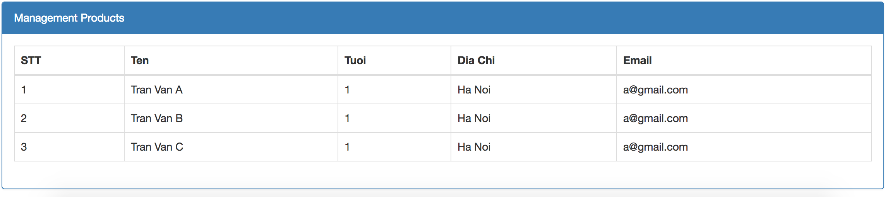Click the Tran Van B name cell
This screenshot has width=888, height=197.
(x=156, y=119)
